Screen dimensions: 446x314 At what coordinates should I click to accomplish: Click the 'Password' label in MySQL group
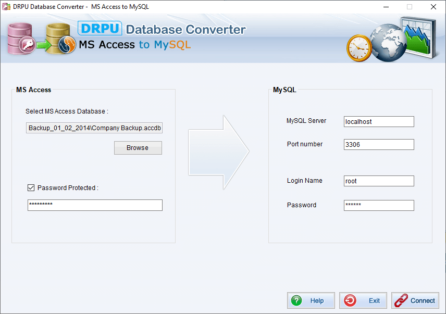point(302,205)
